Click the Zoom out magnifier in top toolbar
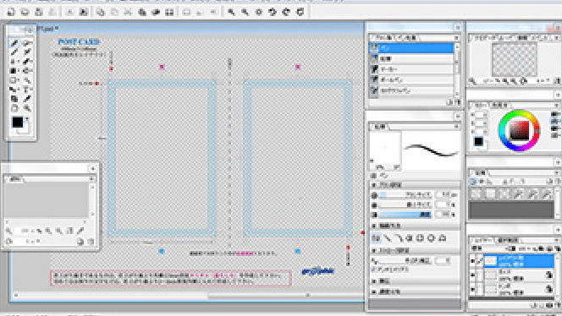The width and height of the screenshot is (562, 316). coord(245,12)
